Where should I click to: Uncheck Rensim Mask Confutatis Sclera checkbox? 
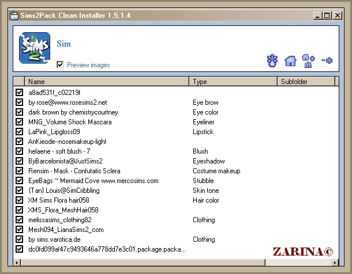(x=19, y=171)
